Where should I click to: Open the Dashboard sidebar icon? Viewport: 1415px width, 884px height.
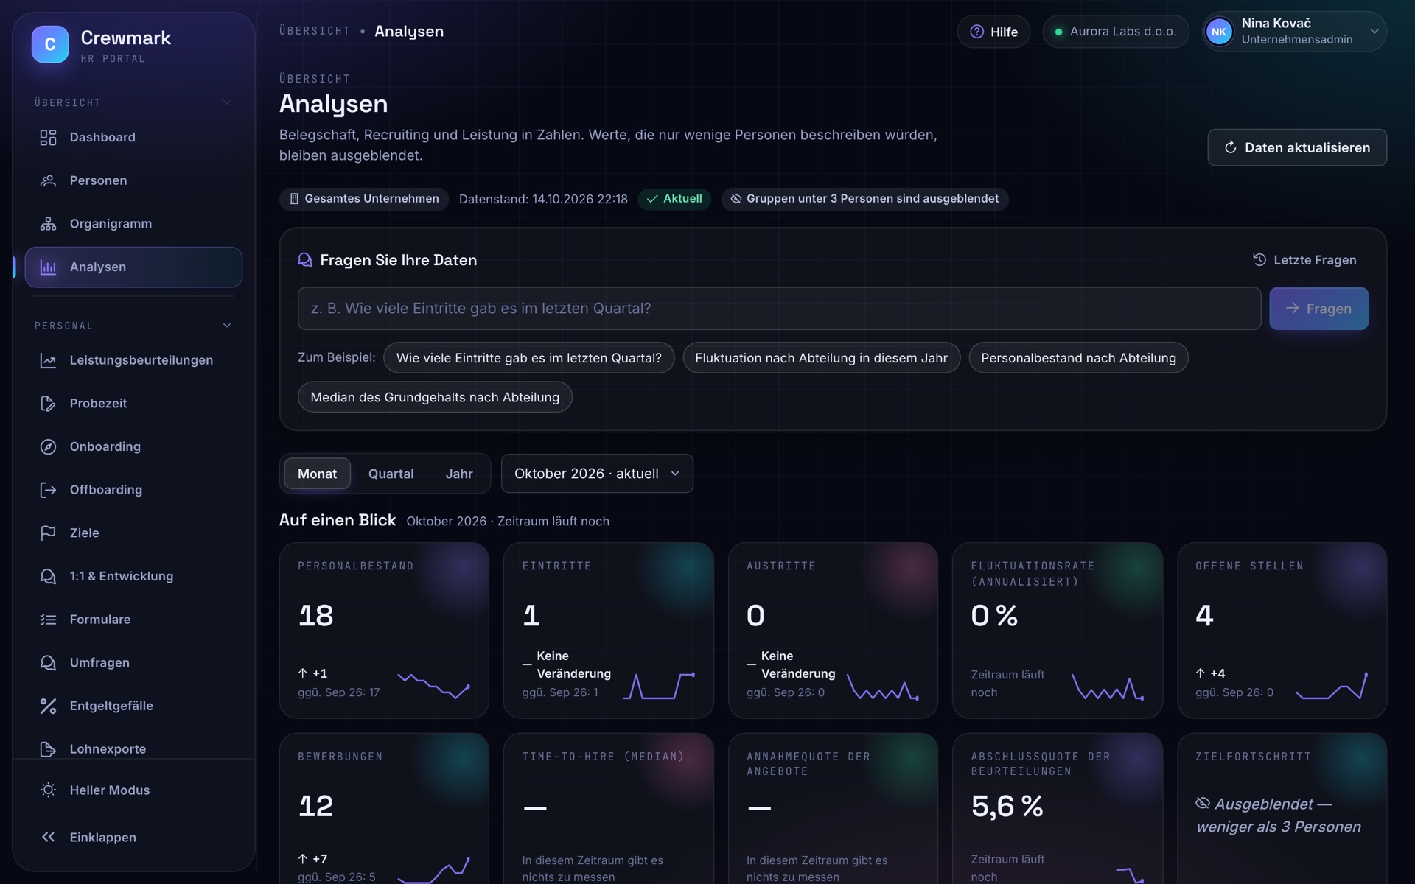[x=48, y=137]
